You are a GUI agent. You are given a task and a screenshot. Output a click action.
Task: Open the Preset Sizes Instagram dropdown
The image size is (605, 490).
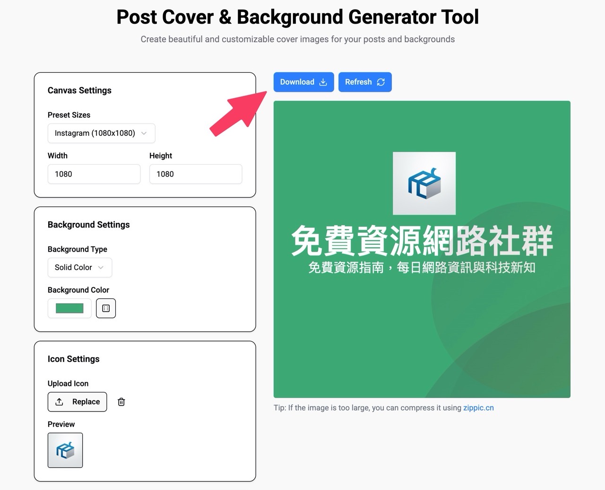pos(101,133)
